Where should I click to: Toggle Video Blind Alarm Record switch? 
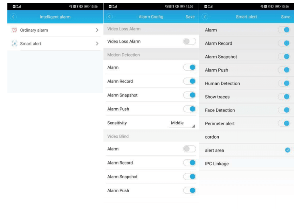pos(189,163)
